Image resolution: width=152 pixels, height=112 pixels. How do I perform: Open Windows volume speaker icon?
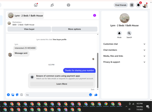[x=130, y=109]
